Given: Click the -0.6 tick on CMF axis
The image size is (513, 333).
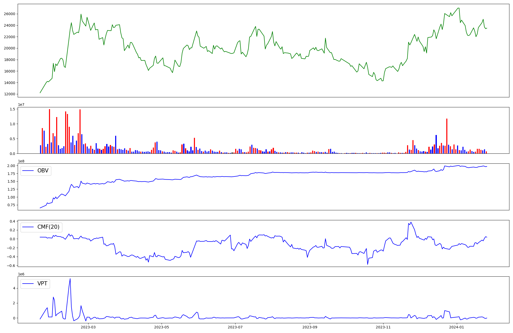Looking at the screenshot, I should [12, 266].
